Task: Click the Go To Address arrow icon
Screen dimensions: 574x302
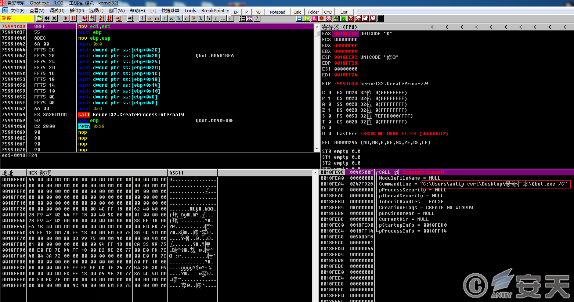Action: point(130,18)
